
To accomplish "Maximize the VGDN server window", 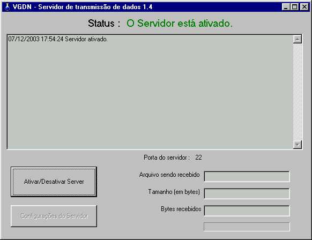I will pyautogui.click(x=294, y=7).
